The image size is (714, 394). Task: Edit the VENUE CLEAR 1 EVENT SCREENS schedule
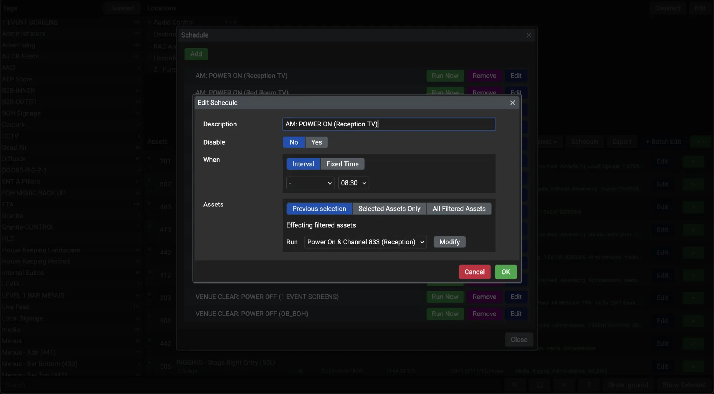[x=516, y=297]
